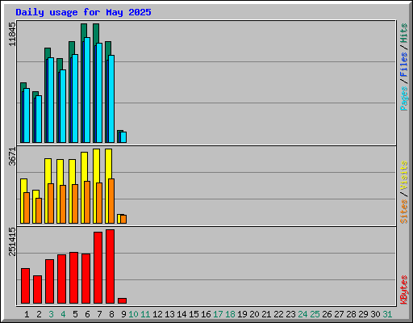Click day label 11 on x-axis
Screen dimensions: 413x323
(145, 314)
